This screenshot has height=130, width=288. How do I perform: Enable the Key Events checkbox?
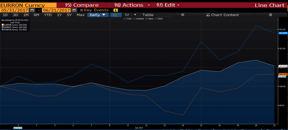click(82, 10)
